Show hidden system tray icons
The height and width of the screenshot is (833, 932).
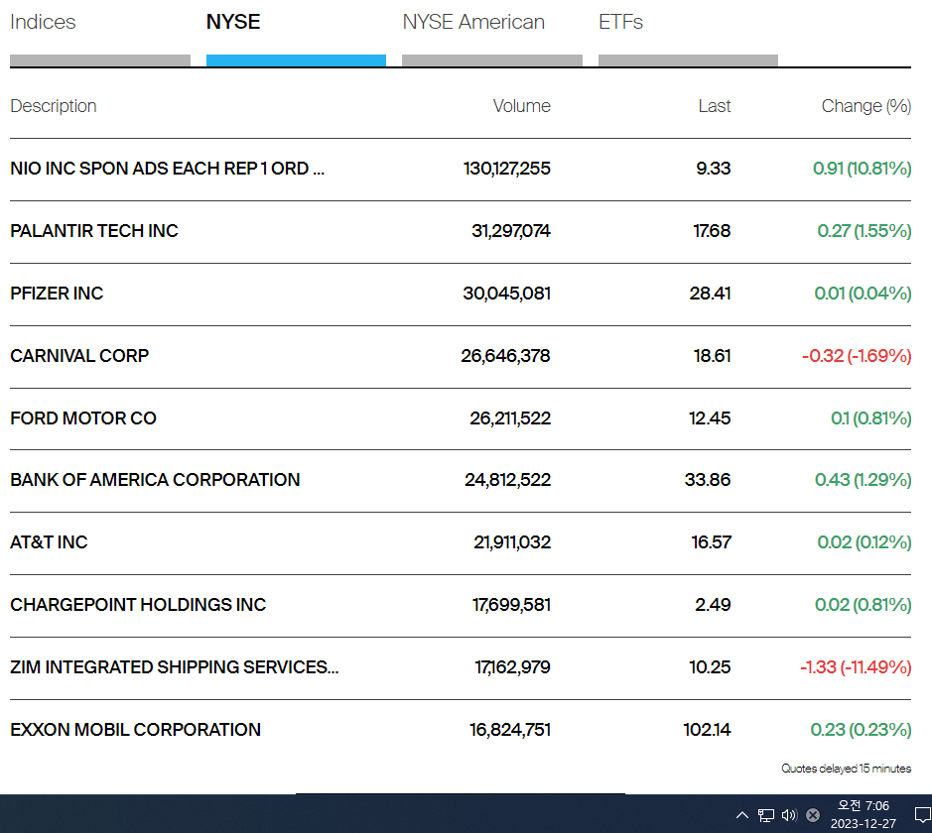click(742, 815)
